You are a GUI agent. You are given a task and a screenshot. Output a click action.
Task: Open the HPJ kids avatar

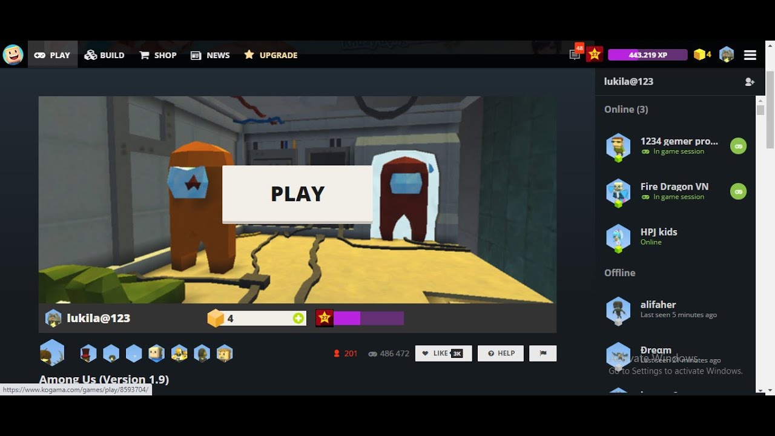(618, 238)
